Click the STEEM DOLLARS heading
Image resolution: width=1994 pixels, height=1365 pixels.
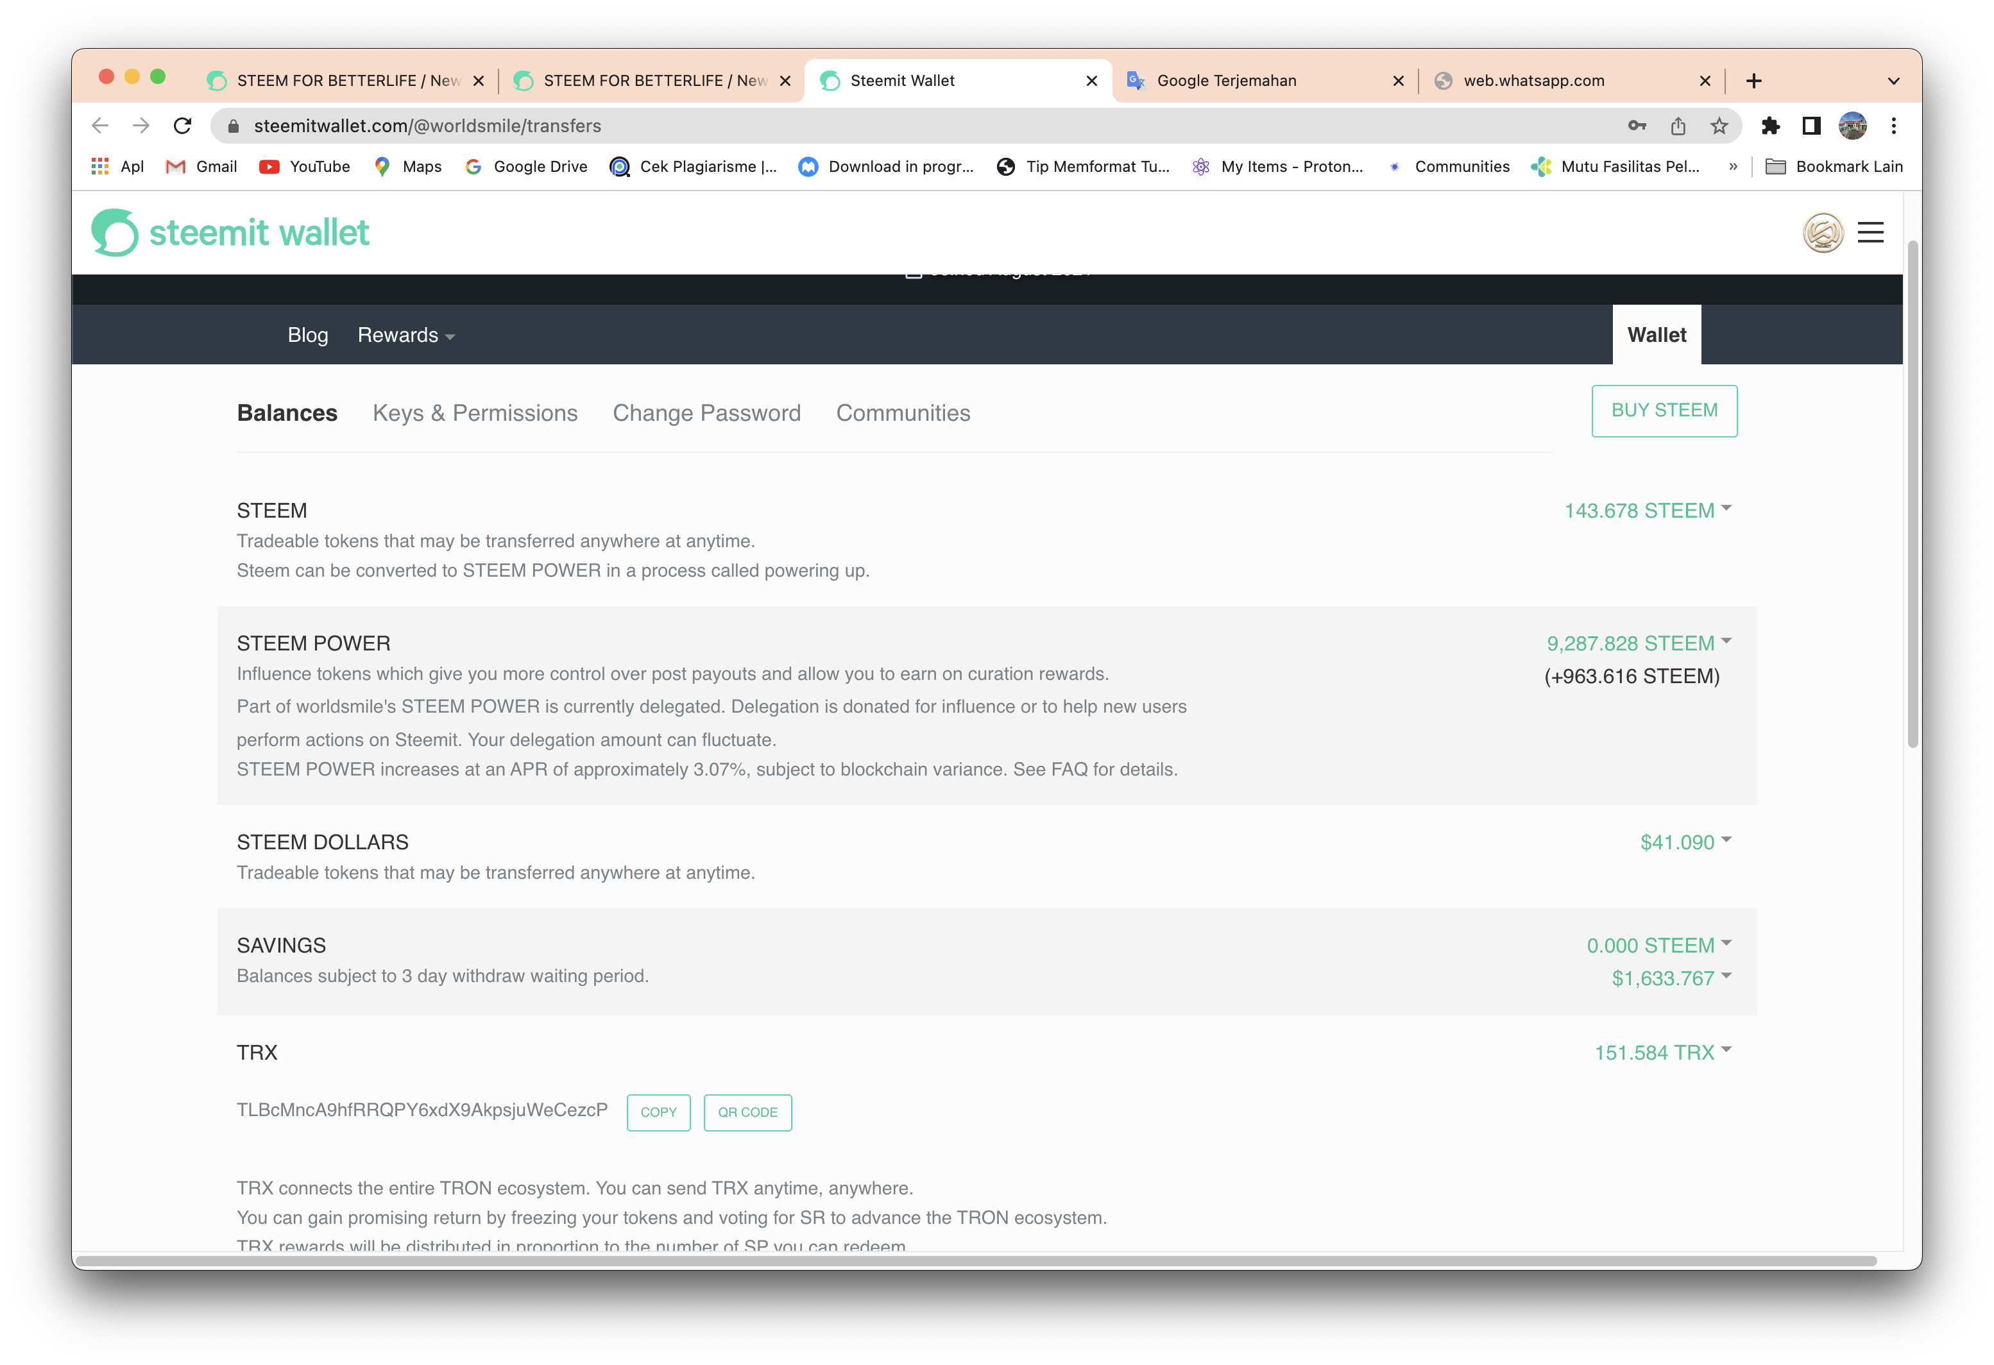point(323,842)
